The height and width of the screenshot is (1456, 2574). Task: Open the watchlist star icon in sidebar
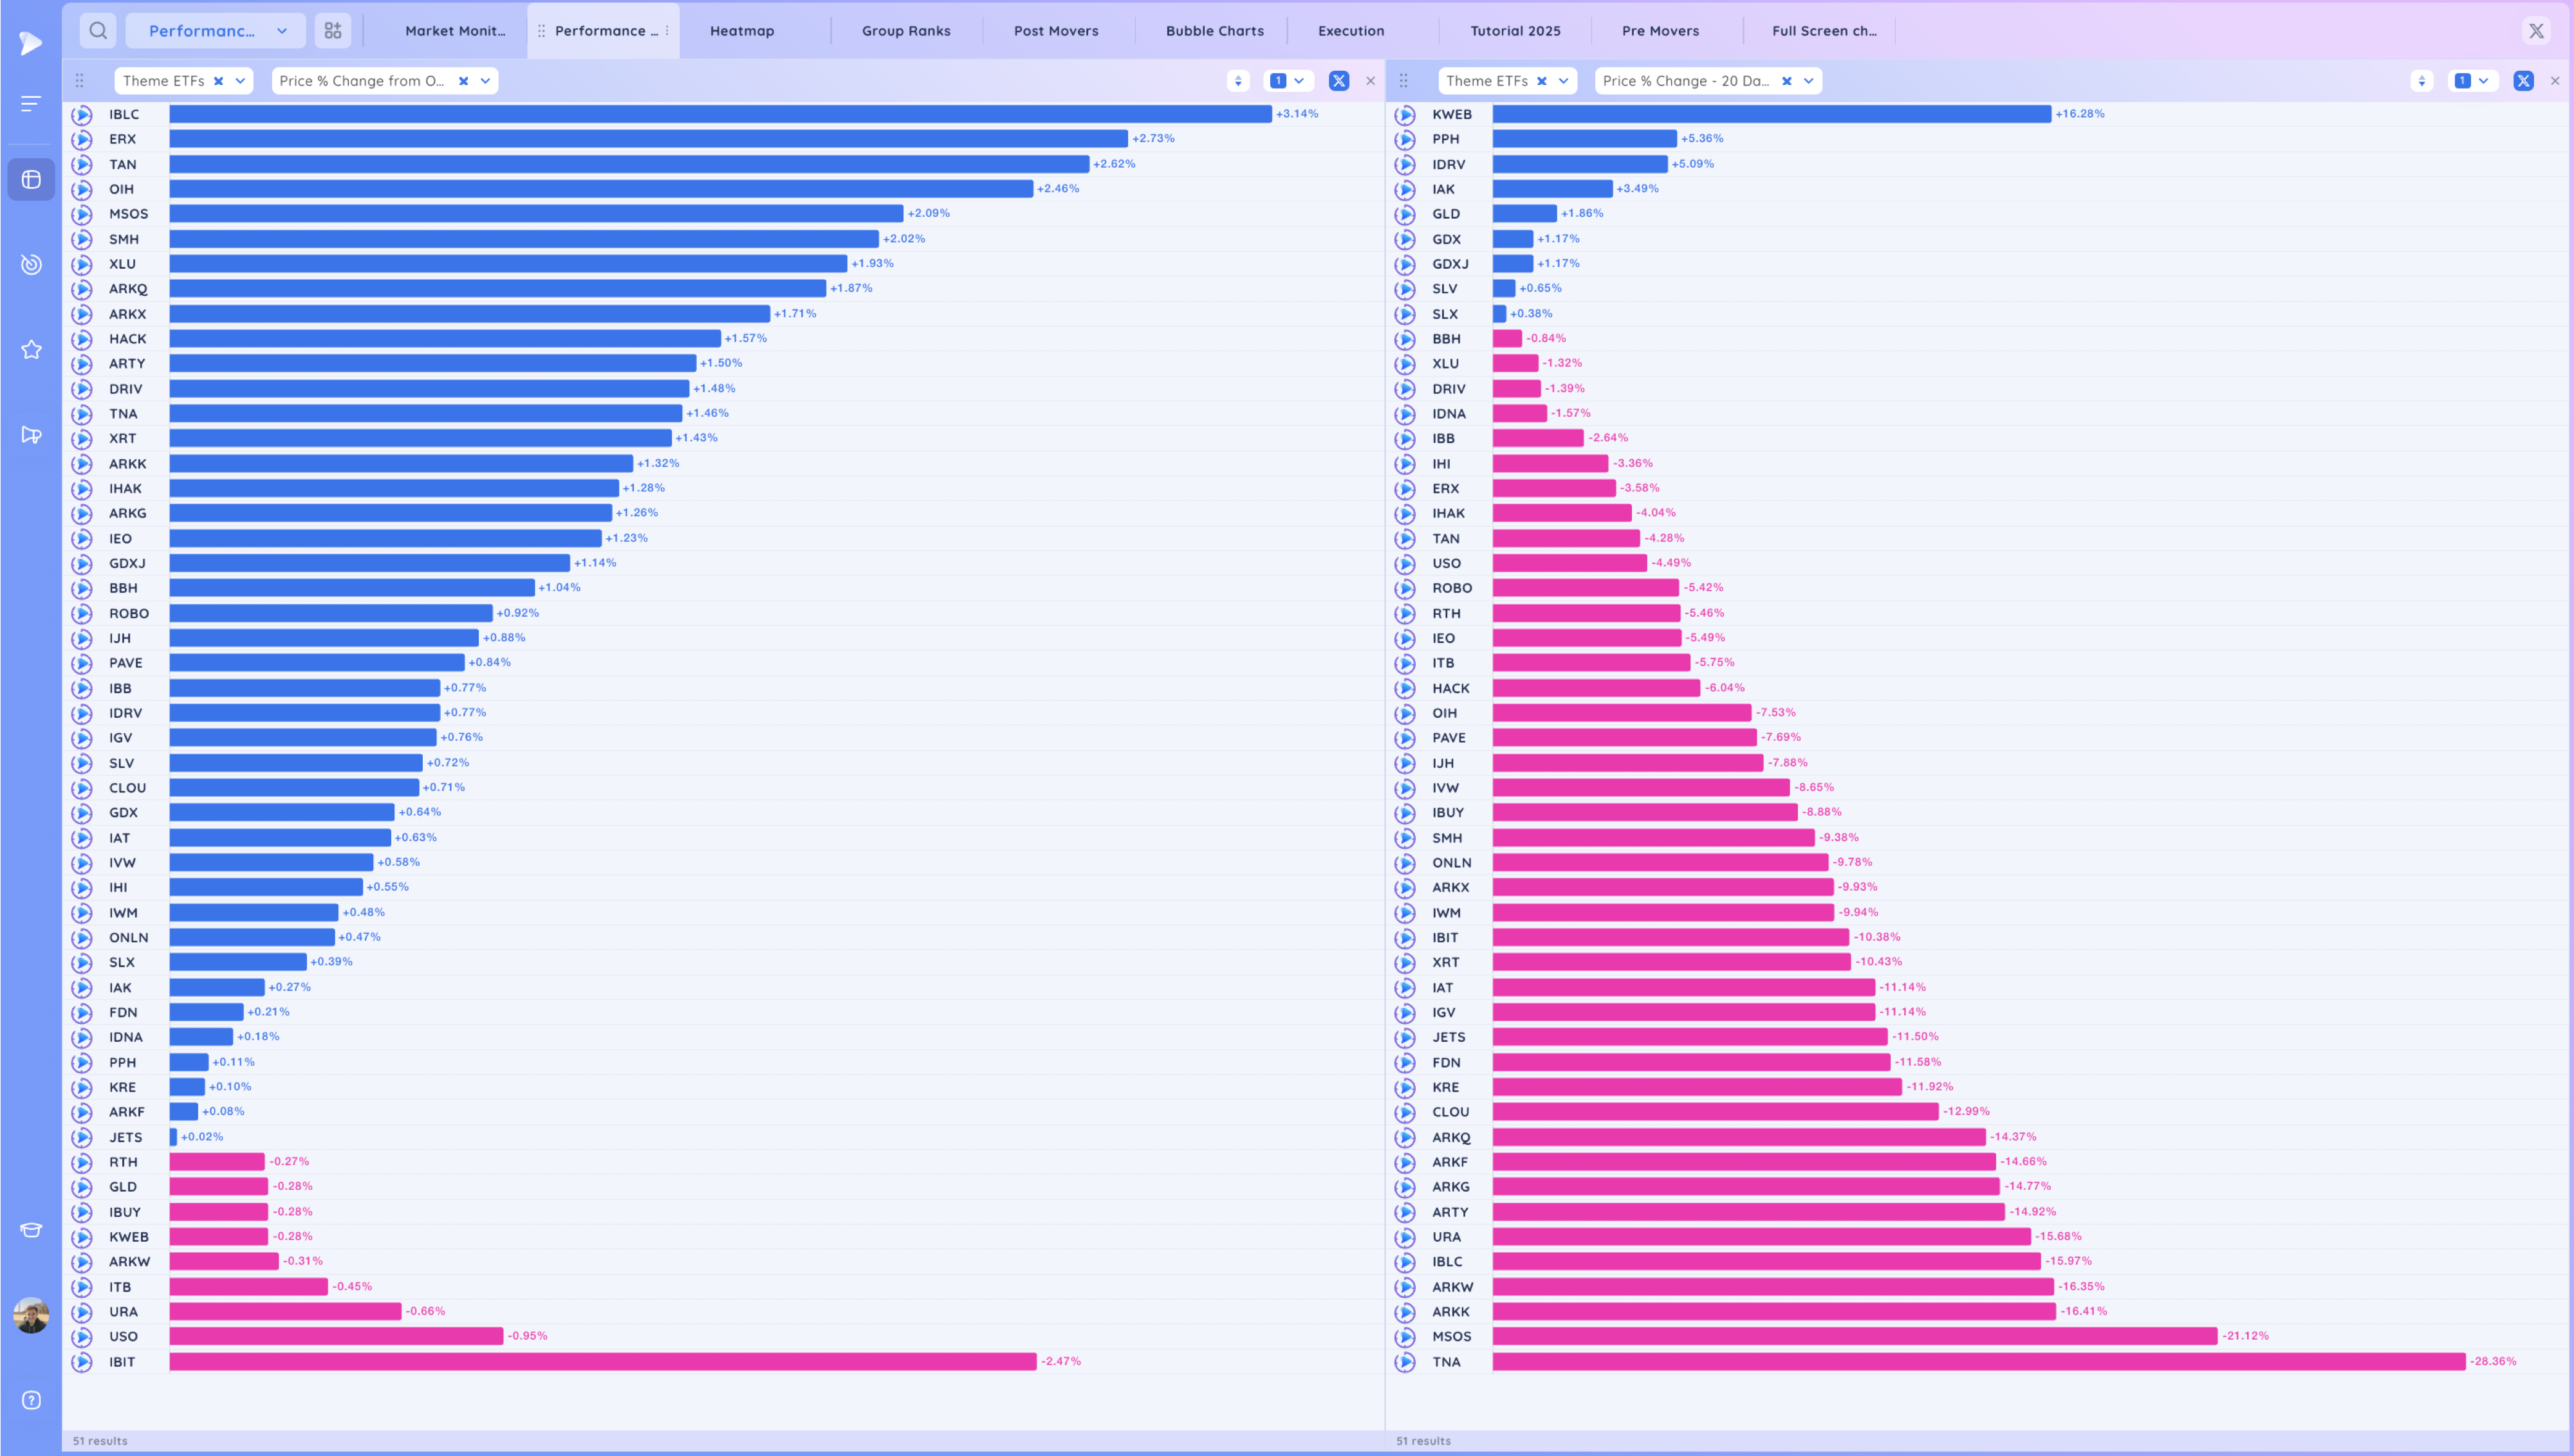coord(32,349)
